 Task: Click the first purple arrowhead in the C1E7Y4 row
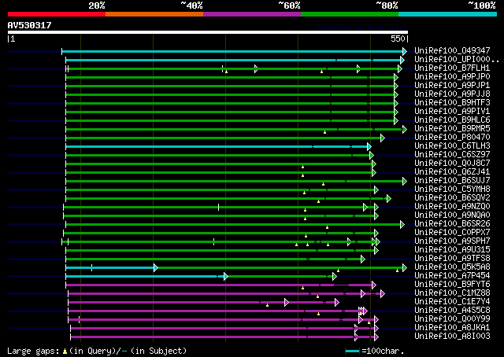pos(287,303)
